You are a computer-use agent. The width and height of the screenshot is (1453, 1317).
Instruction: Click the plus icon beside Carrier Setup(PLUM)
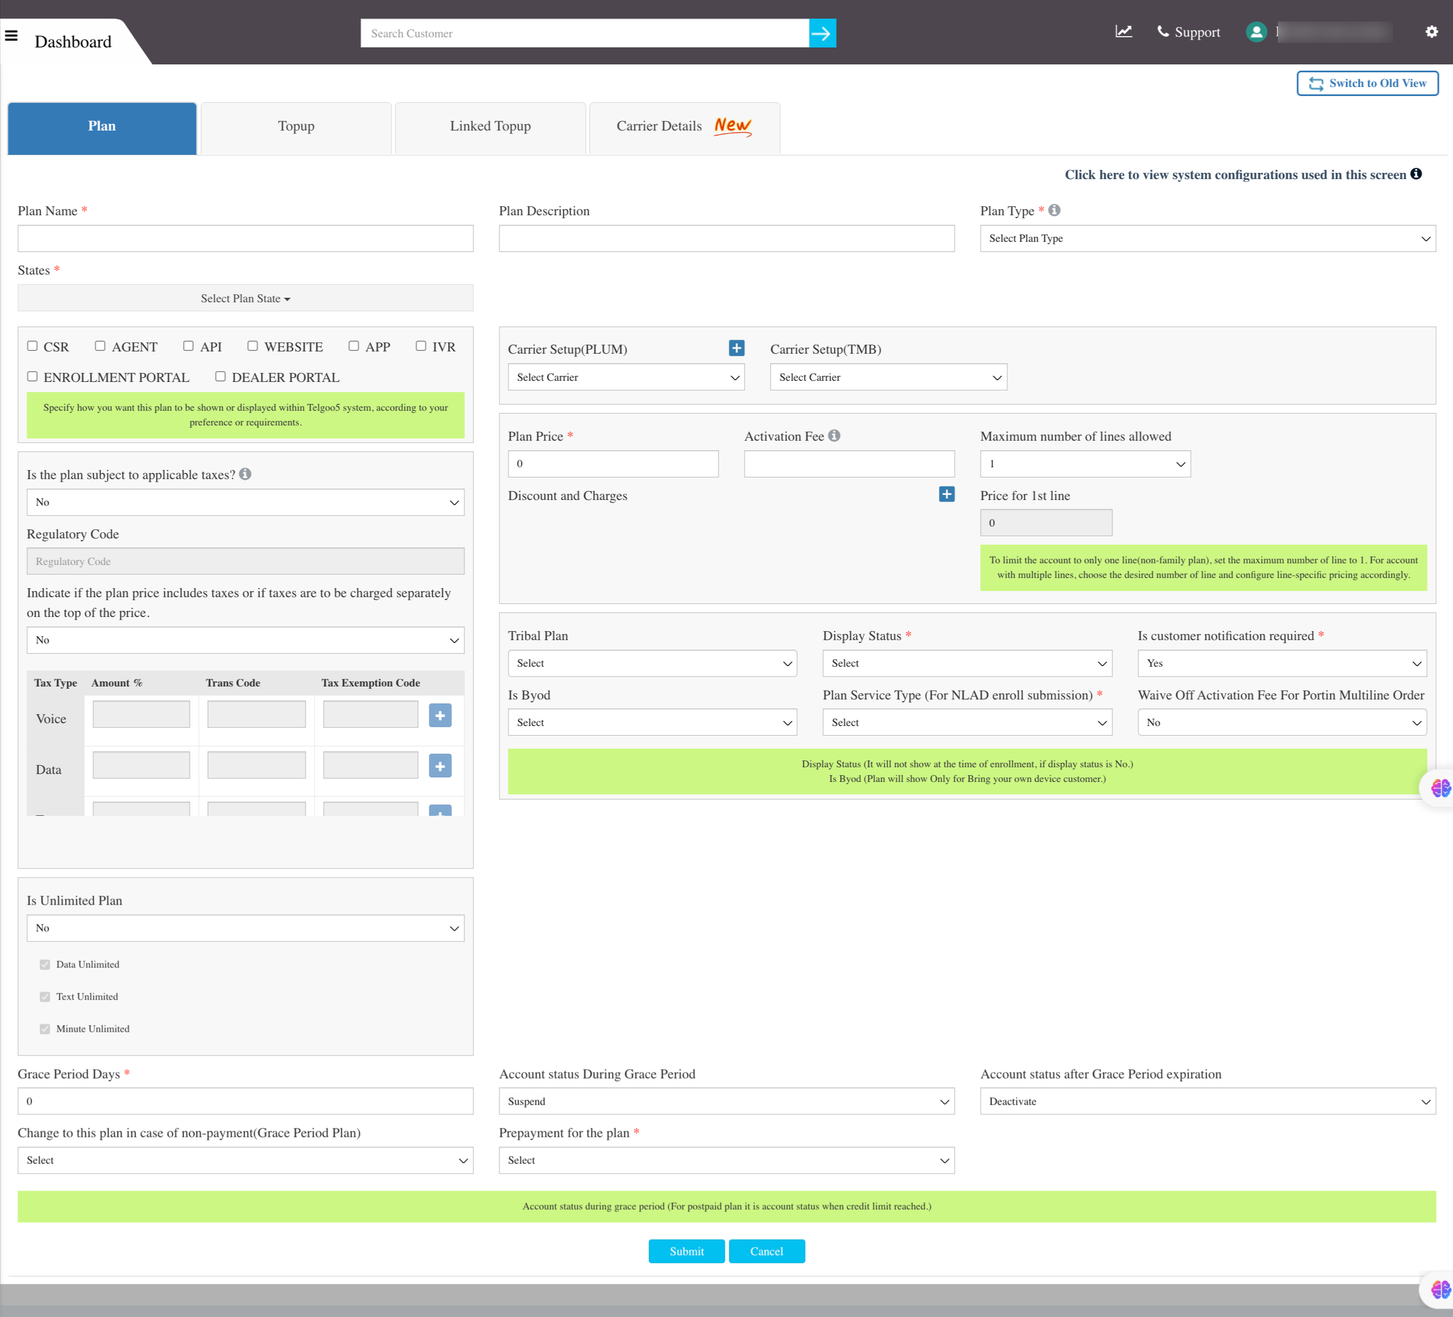(737, 348)
